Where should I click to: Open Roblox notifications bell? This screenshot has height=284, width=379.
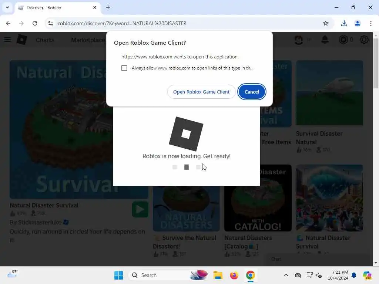pos(325,39)
